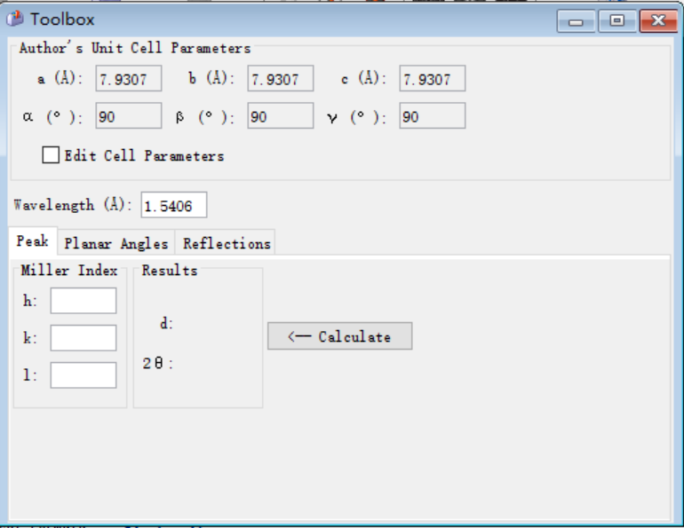Click the alpha angle field
The height and width of the screenshot is (528, 684).
(x=129, y=115)
